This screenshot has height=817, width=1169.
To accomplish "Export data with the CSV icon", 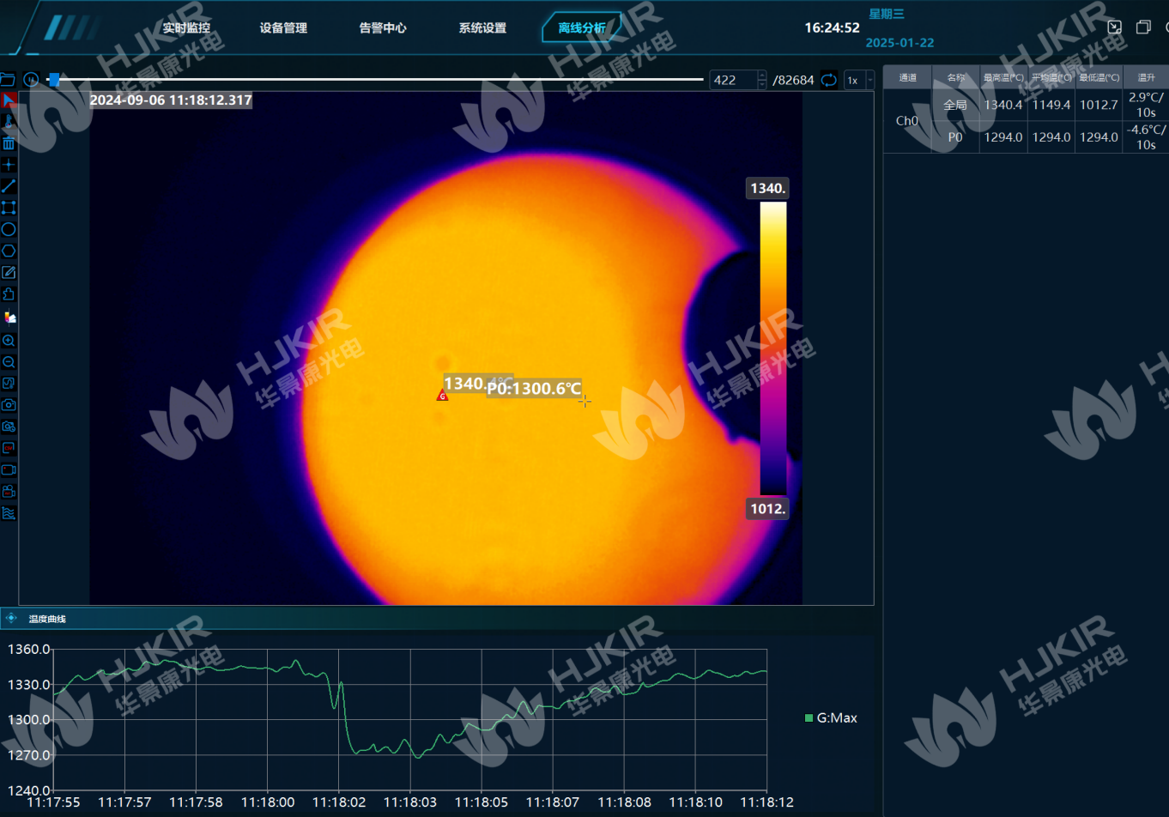I will click(x=9, y=448).
